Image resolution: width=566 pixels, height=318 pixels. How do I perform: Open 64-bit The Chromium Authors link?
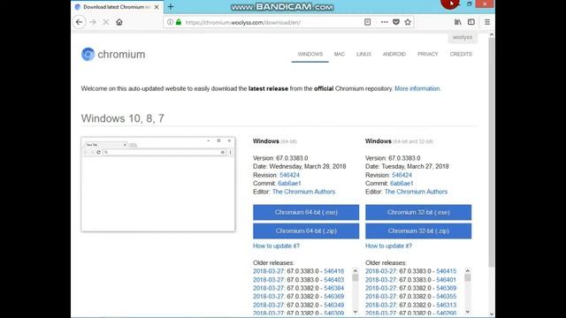[x=303, y=192]
